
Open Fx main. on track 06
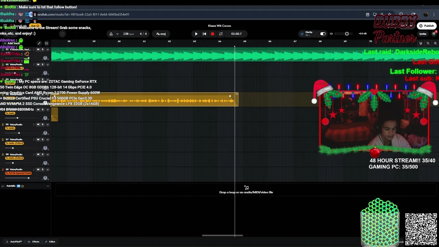tap(10, 128)
